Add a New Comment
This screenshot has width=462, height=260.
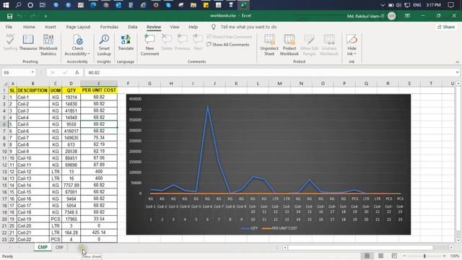coord(149,45)
